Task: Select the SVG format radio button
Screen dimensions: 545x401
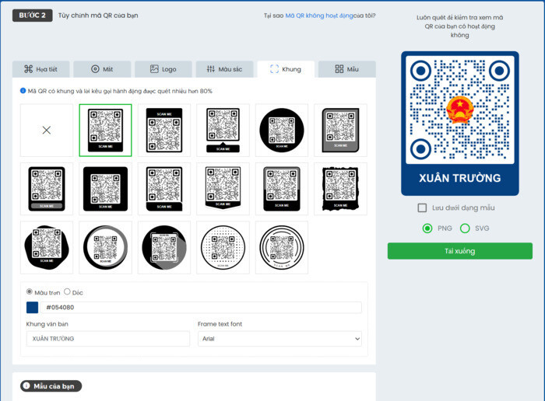Action: (465, 228)
